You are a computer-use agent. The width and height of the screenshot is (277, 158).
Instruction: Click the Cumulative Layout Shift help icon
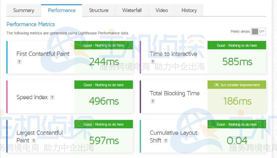coord(165,141)
